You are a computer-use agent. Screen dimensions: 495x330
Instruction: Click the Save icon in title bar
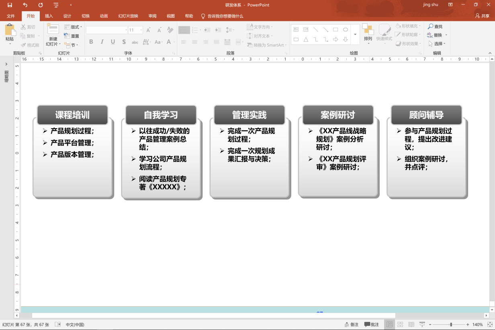[x=10, y=5]
